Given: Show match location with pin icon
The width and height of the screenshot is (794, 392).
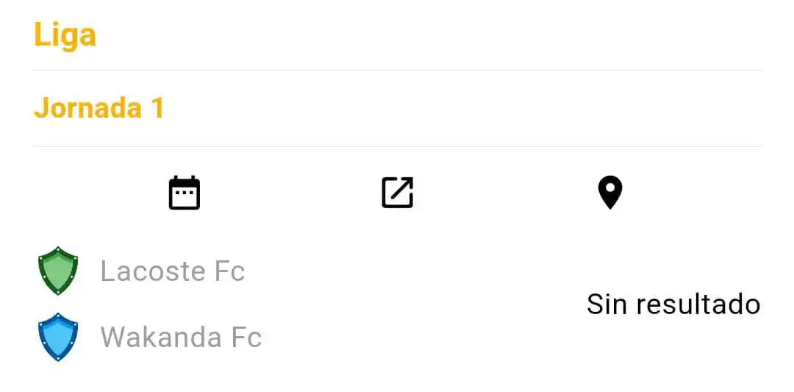Looking at the screenshot, I should (610, 193).
